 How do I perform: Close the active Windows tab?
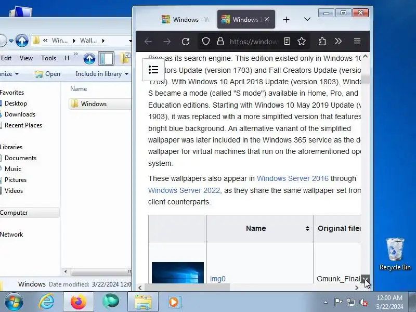tap(267, 19)
